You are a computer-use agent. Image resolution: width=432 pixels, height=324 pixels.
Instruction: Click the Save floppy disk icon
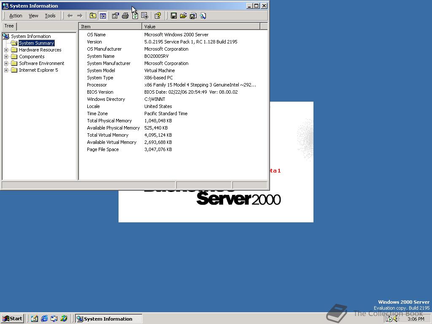pos(173,16)
